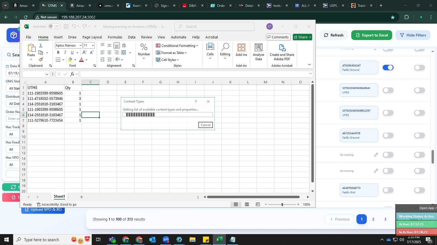Switch to the Insert ribbon tab

(x=58, y=37)
